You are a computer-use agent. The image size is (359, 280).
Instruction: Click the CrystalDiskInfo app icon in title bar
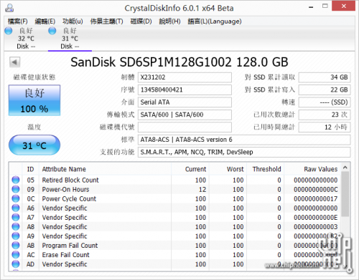click(x=9, y=8)
